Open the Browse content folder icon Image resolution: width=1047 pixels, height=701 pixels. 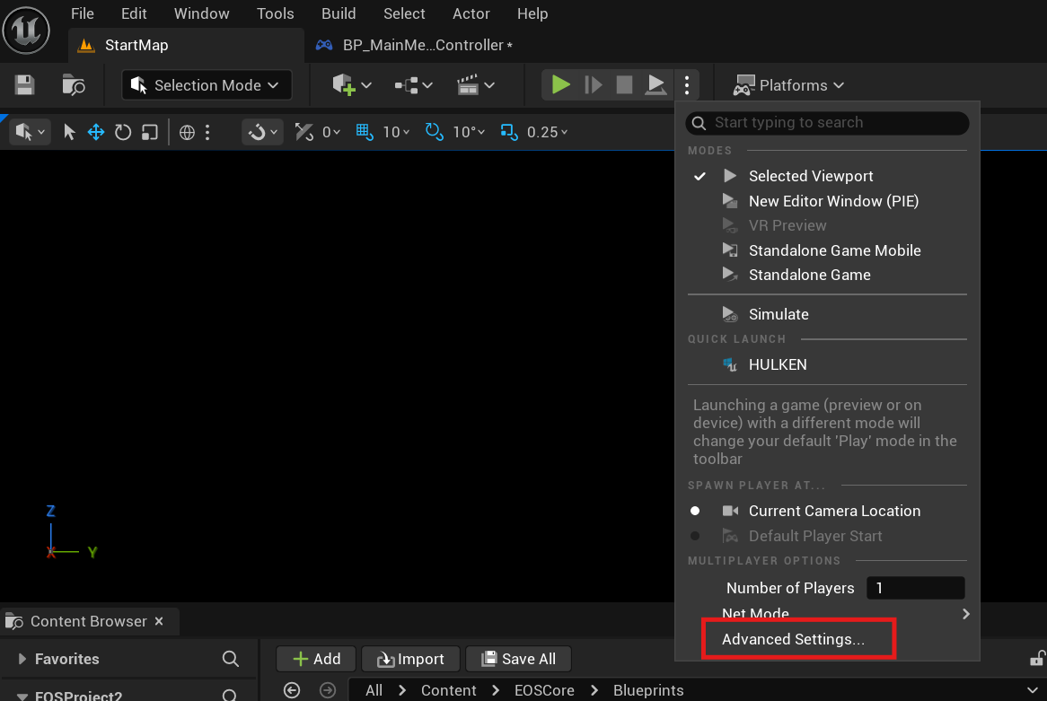[x=74, y=85]
